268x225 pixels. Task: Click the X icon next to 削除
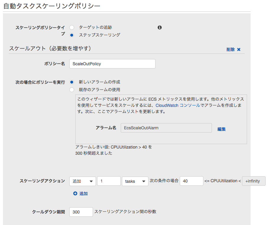point(239,50)
